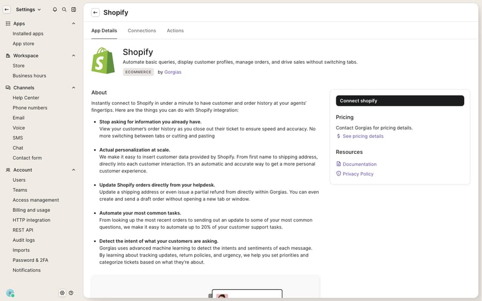Click the back arrow next to Settings
This screenshot has width=482, height=301.
pos(7,10)
